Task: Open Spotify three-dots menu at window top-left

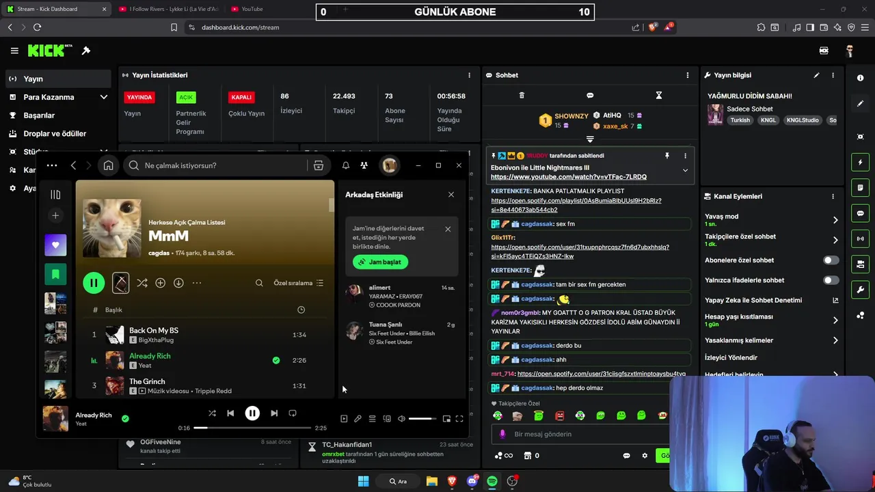Action: (52, 165)
